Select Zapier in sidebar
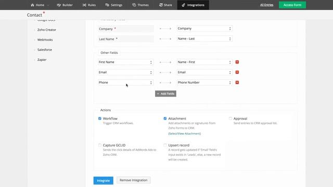This screenshot has height=187, width=333. (x=42, y=60)
